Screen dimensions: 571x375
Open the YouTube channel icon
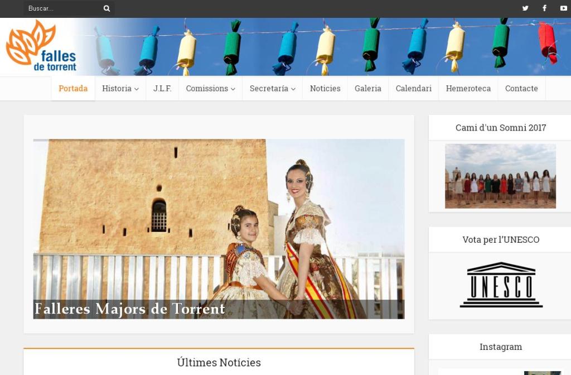click(x=563, y=8)
